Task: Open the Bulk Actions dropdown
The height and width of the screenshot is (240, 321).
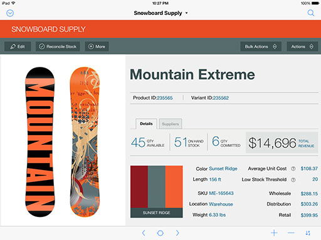Action: [x=261, y=46]
